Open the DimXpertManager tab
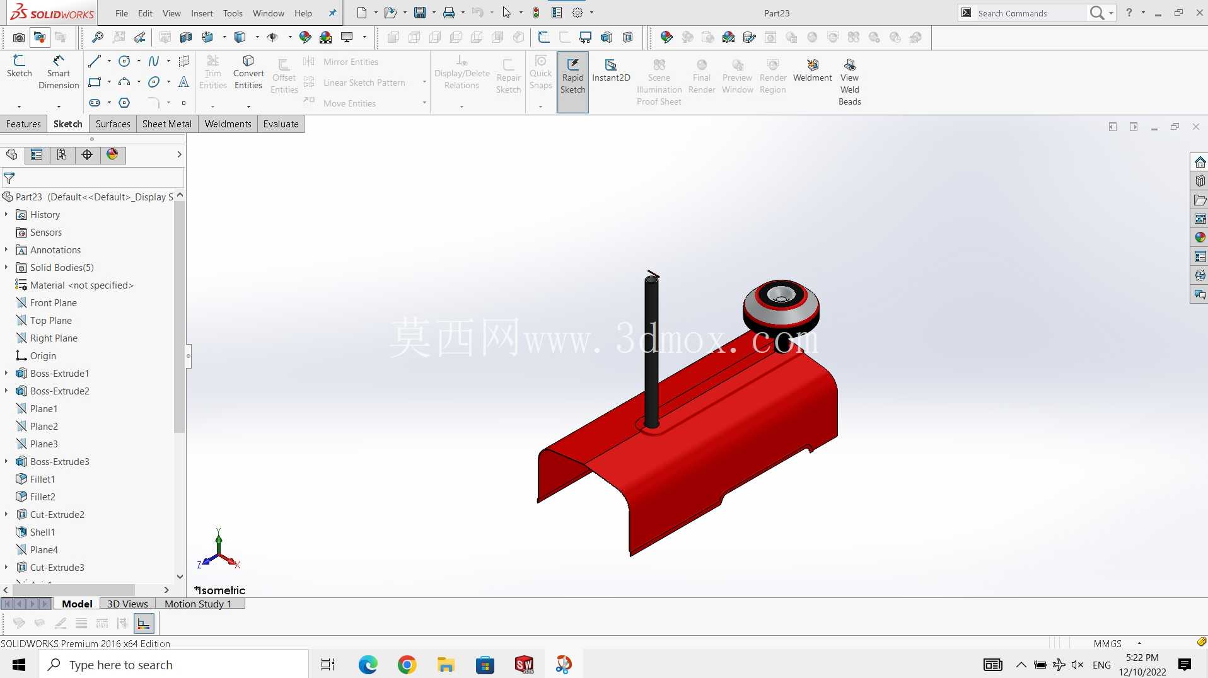Image resolution: width=1208 pixels, height=678 pixels. coord(87,155)
